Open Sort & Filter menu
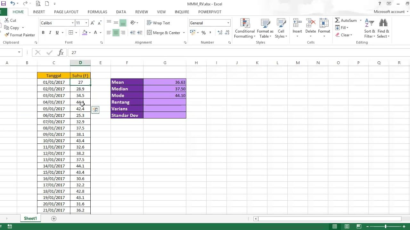Viewport: 410px width, 230px height. click(369, 28)
